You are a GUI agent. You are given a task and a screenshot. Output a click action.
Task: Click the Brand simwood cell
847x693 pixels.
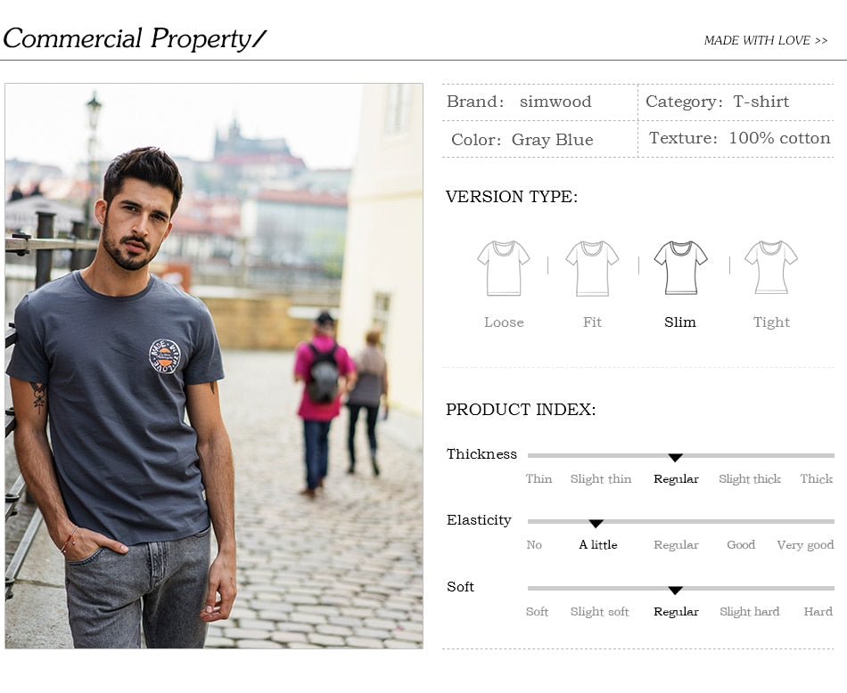click(x=539, y=102)
